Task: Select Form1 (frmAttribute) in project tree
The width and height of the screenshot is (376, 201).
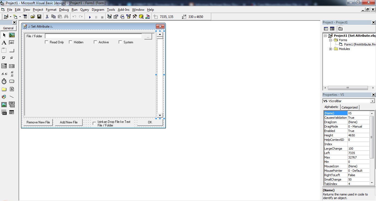Action: pyautogui.click(x=360, y=44)
